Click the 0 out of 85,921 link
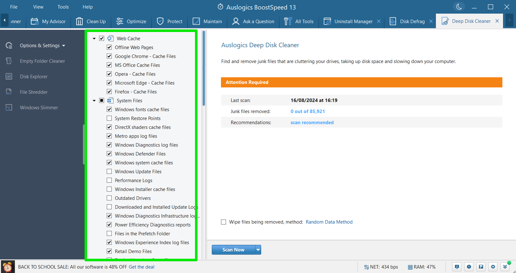This screenshot has height=273, width=516. [308, 111]
